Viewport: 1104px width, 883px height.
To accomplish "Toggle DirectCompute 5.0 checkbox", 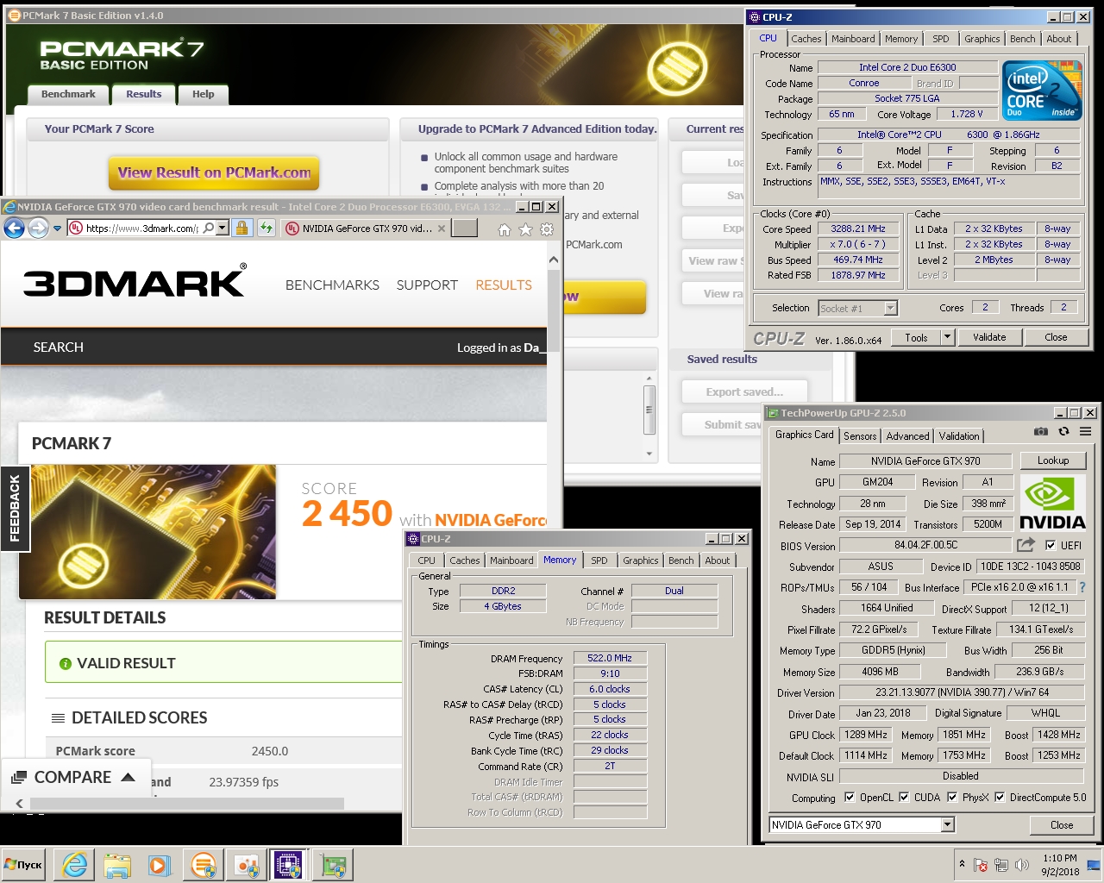I will (x=1000, y=797).
